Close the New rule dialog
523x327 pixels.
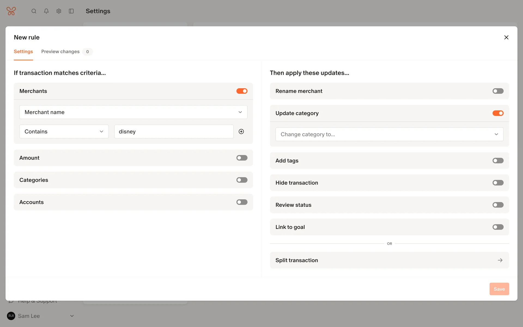click(x=506, y=37)
